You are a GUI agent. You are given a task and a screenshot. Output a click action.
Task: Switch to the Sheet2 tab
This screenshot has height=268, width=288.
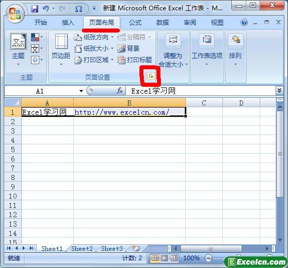click(82, 249)
